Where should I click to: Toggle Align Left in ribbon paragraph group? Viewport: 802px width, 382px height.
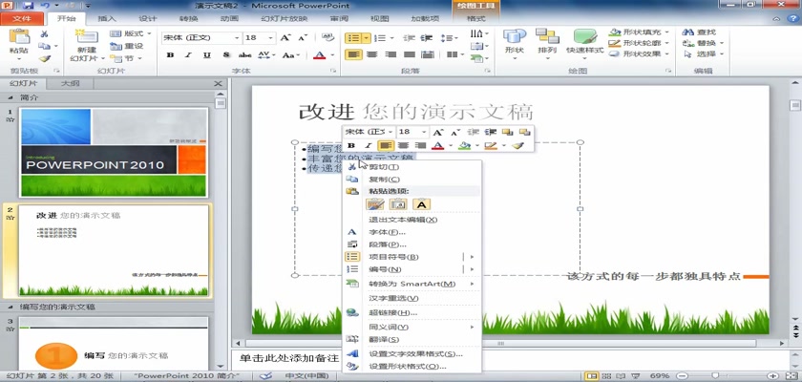point(353,54)
